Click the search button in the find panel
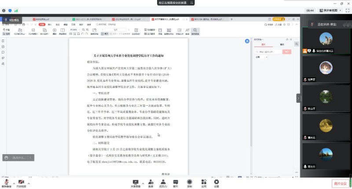The image size is (352, 189). 286,52
